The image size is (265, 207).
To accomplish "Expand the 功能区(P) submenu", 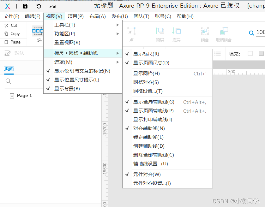I will pyautogui.click(x=83, y=34).
